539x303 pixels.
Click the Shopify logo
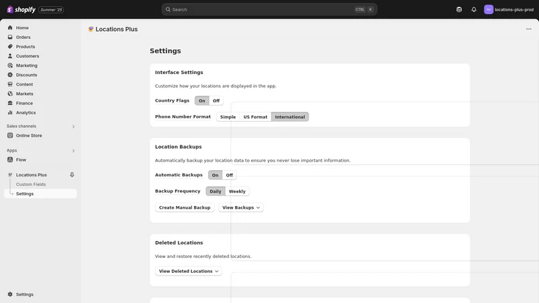[x=21, y=9]
